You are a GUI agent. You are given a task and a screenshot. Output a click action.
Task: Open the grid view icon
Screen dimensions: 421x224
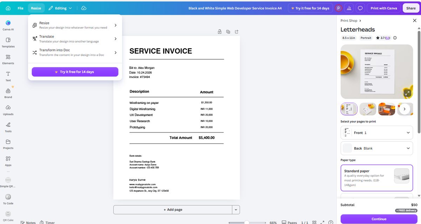(x=314, y=223)
